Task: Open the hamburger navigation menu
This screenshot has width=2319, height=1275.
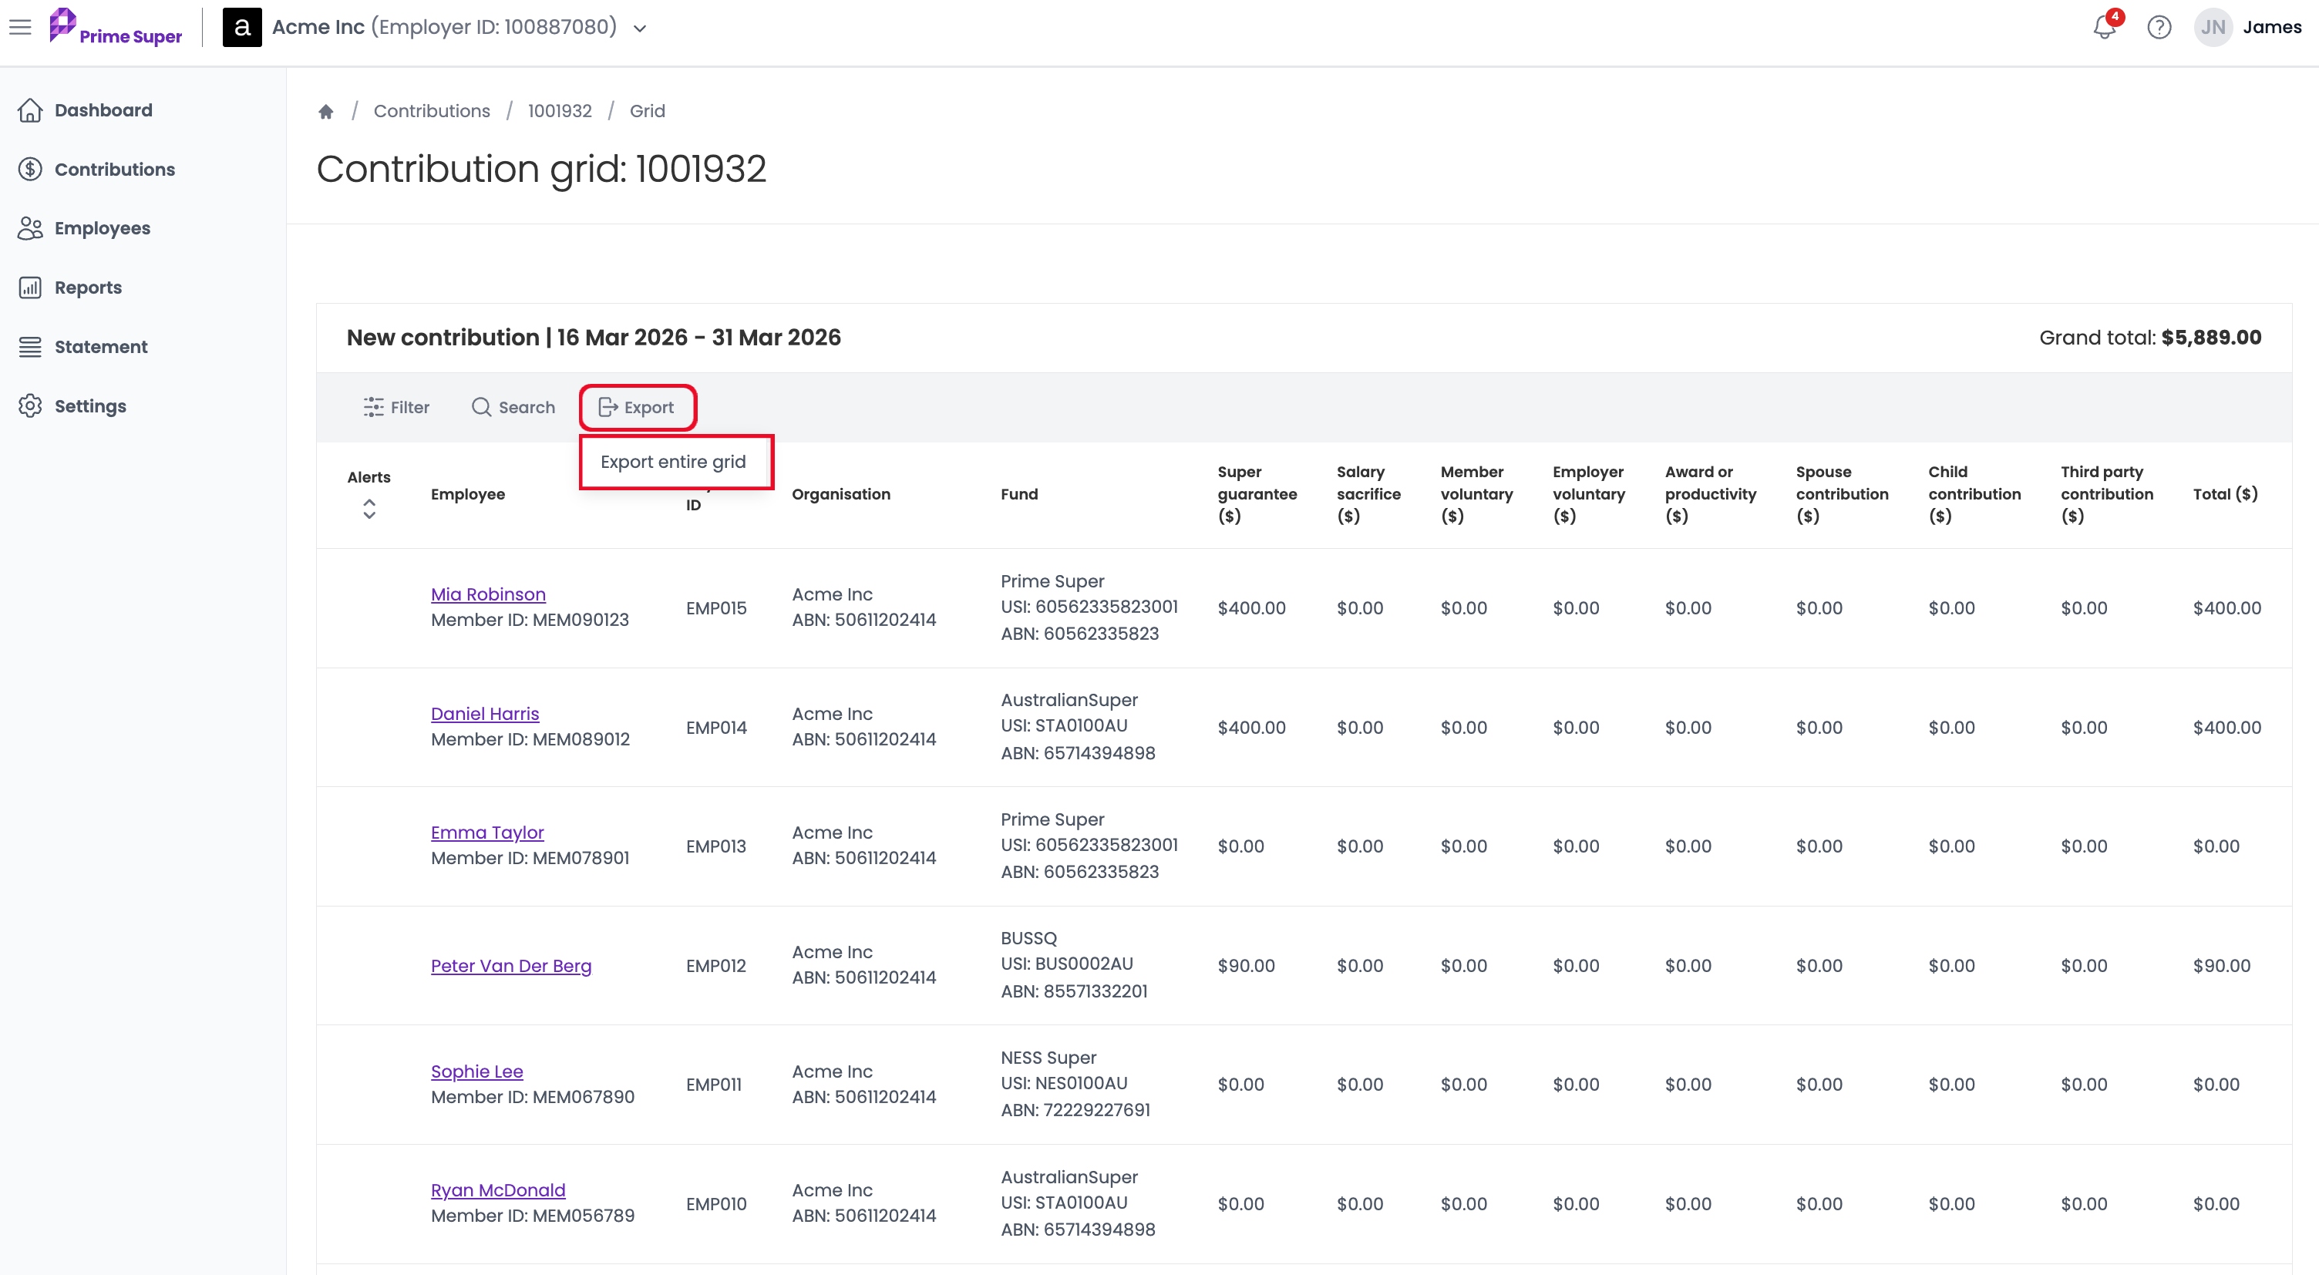Action: (20, 27)
